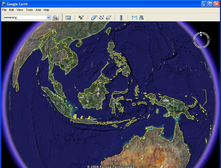
Task: Email the current view
Action: pos(134,18)
